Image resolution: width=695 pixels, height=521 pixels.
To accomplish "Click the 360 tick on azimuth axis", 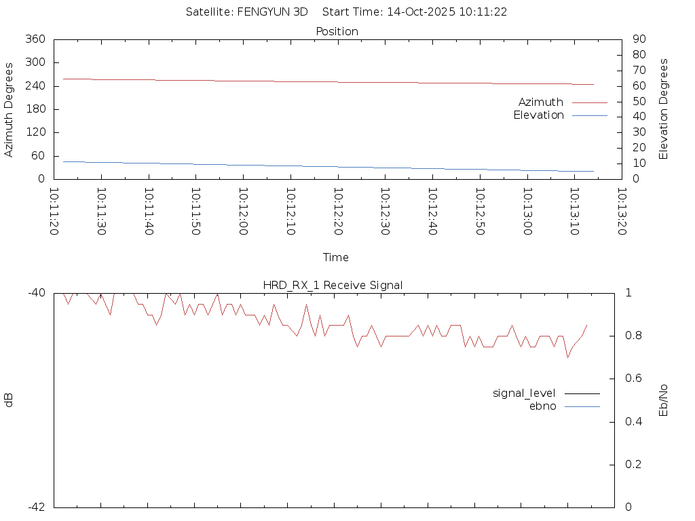I will 35,39.
